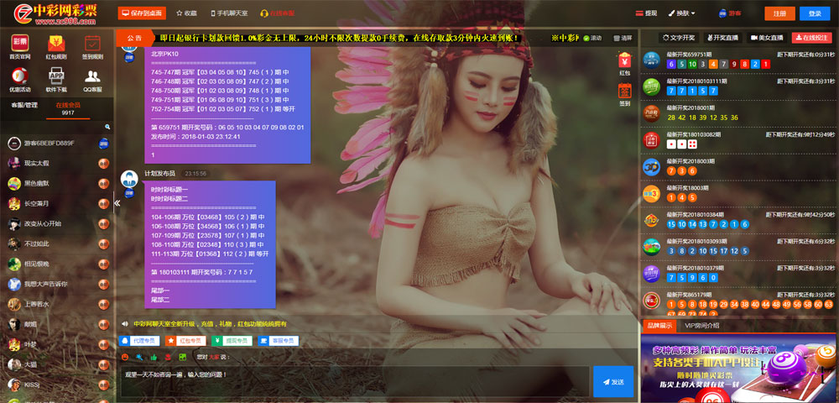Open the 签到规则 calendar icon
Viewport: 839px width, 403px height.
(x=93, y=44)
